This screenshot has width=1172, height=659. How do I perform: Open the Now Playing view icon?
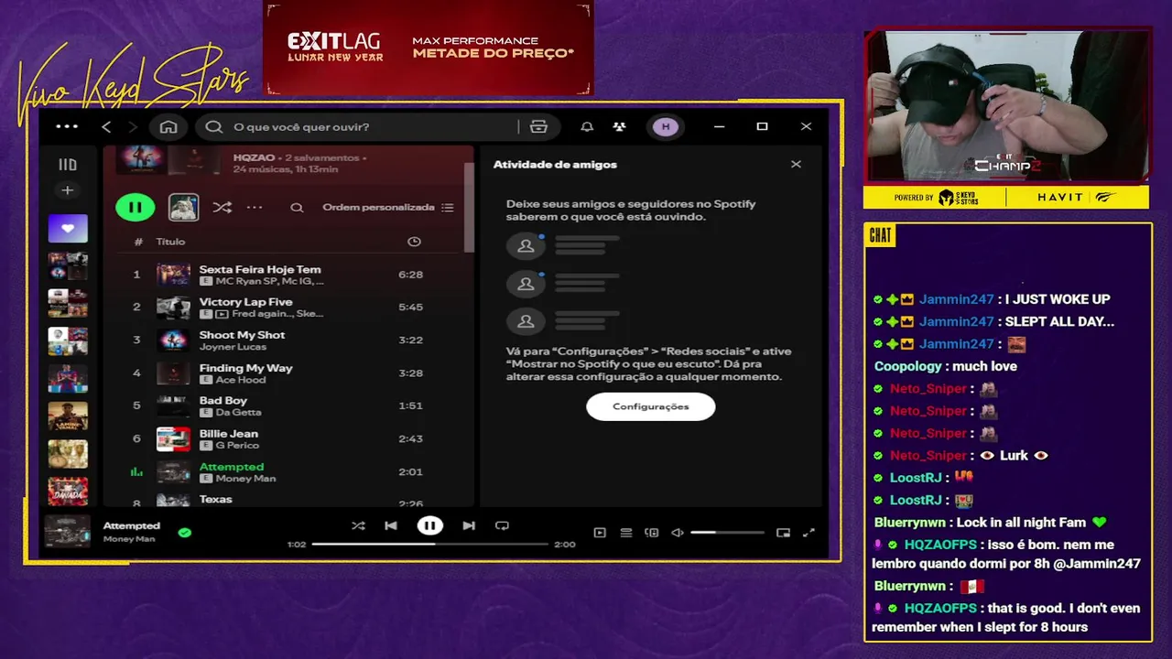point(600,533)
